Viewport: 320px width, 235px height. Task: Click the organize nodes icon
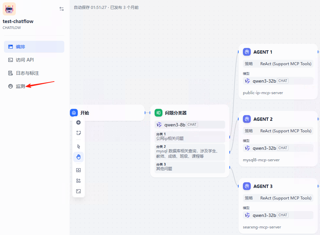click(78, 181)
